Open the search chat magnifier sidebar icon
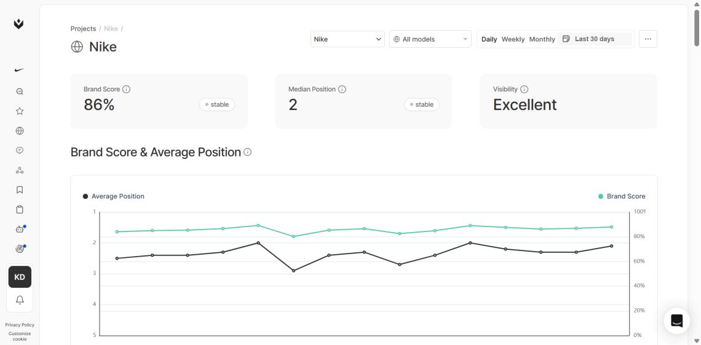Viewport: 701px width, 345px height. (x=20, y=91)
